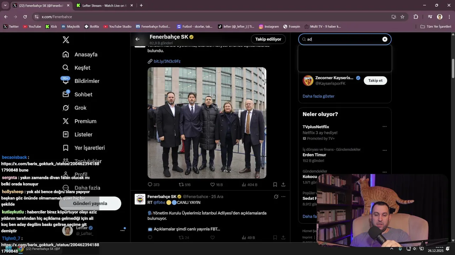Viewport: 455px width, 255px height.
Task: Click Gönderi yayınla post button
Action: pos(90,203)
